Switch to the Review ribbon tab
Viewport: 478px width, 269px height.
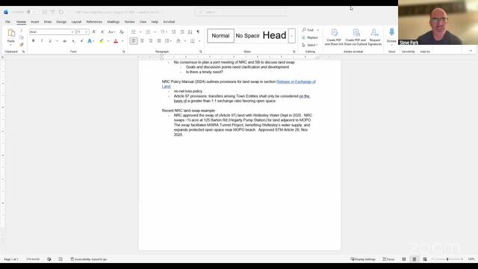(129, 22)
